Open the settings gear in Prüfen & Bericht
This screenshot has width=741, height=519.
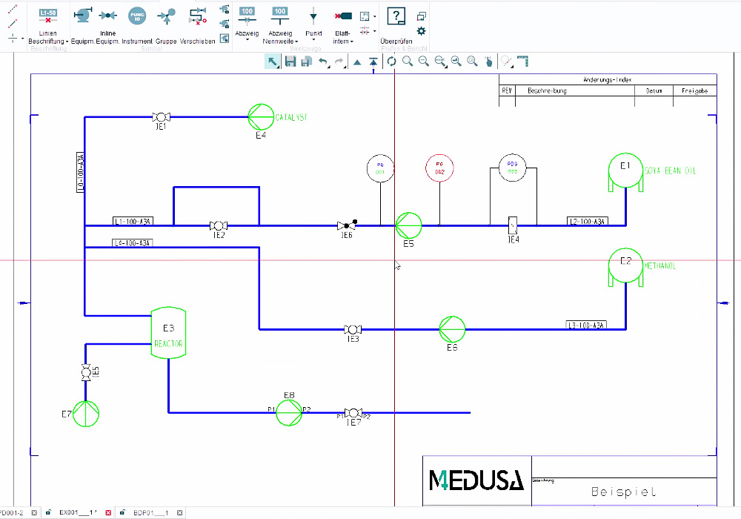(x=421, y=31)
